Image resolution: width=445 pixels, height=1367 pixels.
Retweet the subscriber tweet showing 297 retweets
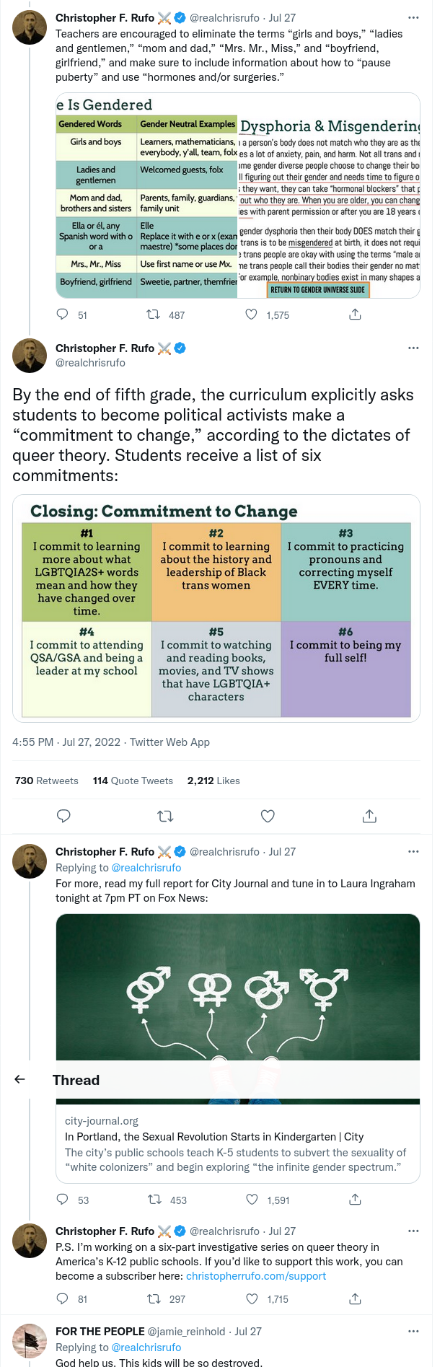pos(154,1298)
